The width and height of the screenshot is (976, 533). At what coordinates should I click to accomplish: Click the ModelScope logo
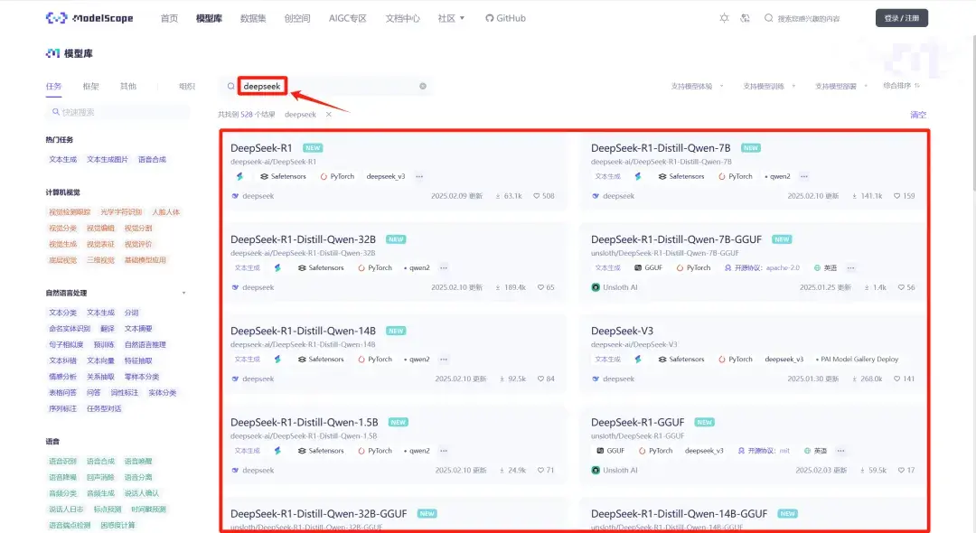tap(89, 18)
